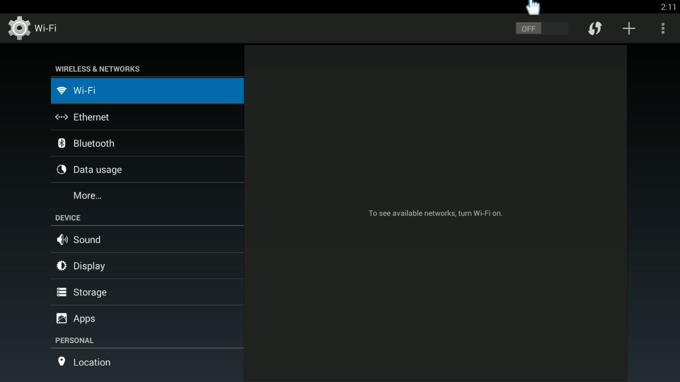680x382 pixels.
Task: Click the Sound speaker icon
Action: 62,240
